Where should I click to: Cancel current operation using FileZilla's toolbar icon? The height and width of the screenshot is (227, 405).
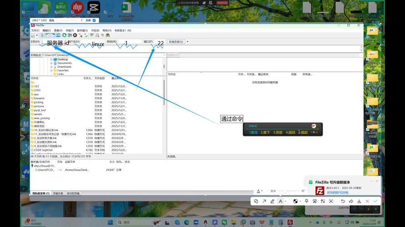tap(75, 35)
